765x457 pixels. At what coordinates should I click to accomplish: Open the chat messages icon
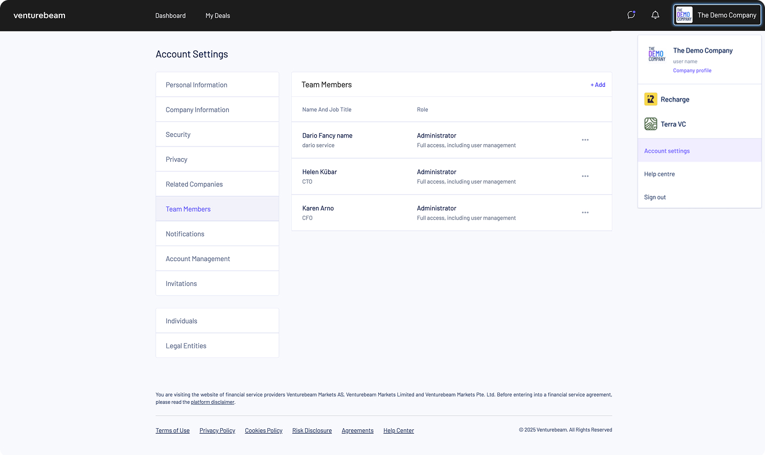coord(631,15)
